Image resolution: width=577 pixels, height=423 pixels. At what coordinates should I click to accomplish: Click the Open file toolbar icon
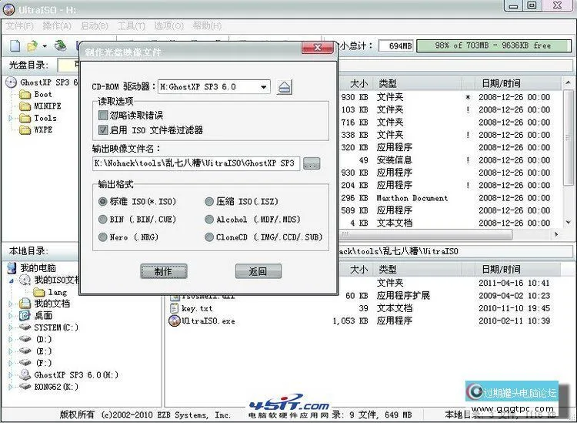pyautogui.click(x=32, y=46)
